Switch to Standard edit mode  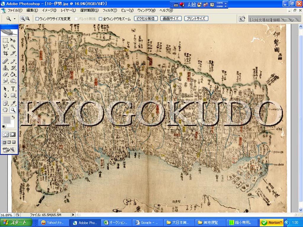[5, 134]
